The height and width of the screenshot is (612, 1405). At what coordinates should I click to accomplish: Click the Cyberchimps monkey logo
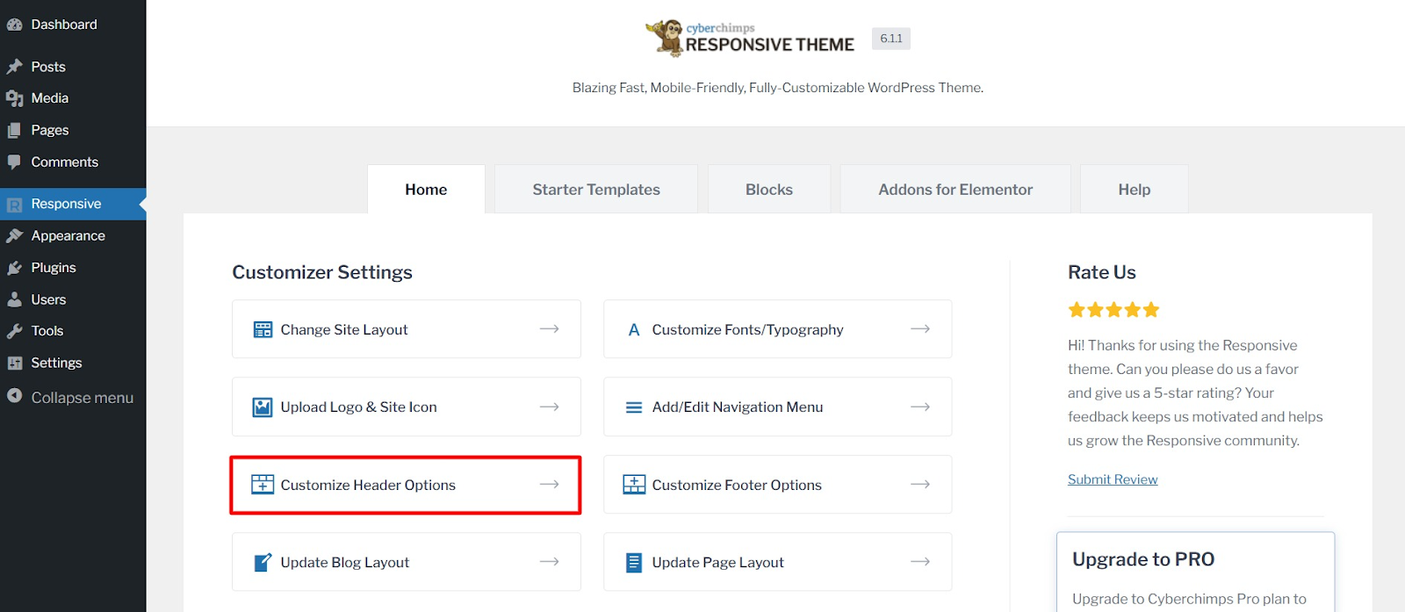click(x=665, y=38)
